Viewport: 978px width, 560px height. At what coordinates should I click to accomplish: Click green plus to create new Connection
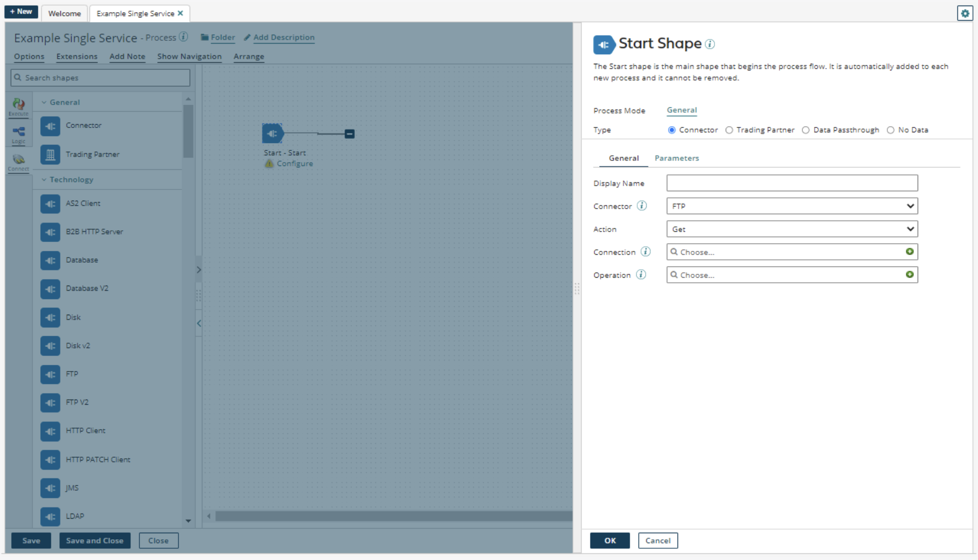(910, 251)
